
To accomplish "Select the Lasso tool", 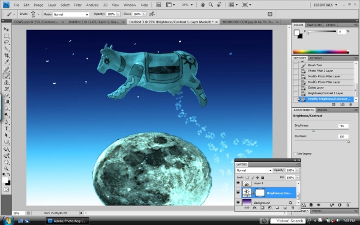I will pos(6,42).
